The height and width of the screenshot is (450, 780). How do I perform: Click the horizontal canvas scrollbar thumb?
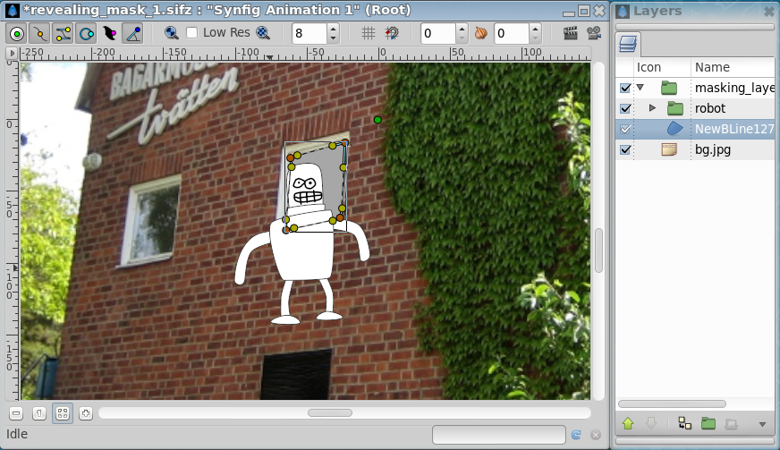(x=330, y=412)
